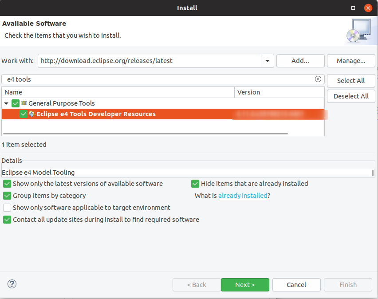The width and height of the screenshot is (378, 299).
Task: Proceed with the Next > button
Action: click(245, 285)
